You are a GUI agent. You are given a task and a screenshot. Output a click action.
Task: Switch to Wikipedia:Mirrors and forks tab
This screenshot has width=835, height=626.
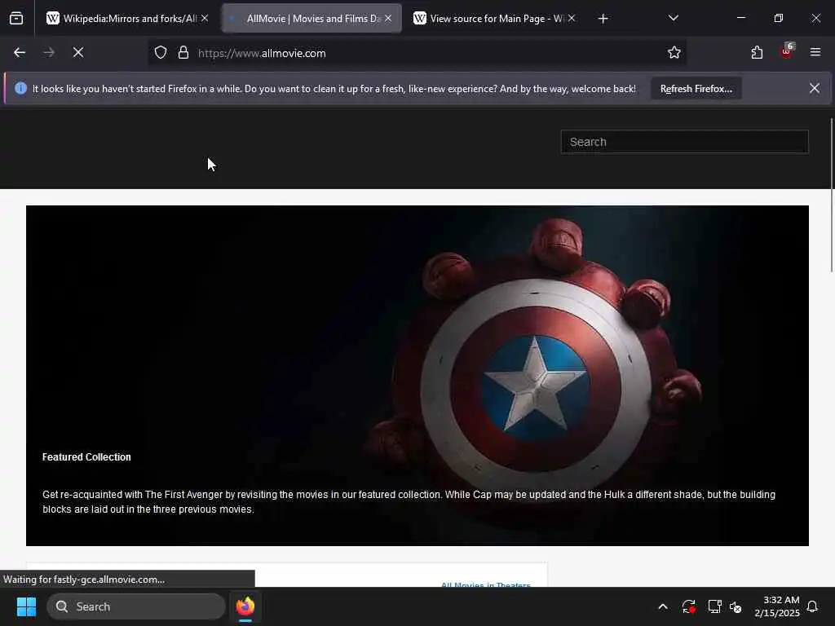[x=128, y=19]
